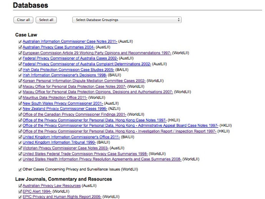Image resolution: width=265 pixels, height=199 pixels.
Task: Open Federal Privacy Commissioner Complaint Determinations link
Action: [x=87, y=64]
